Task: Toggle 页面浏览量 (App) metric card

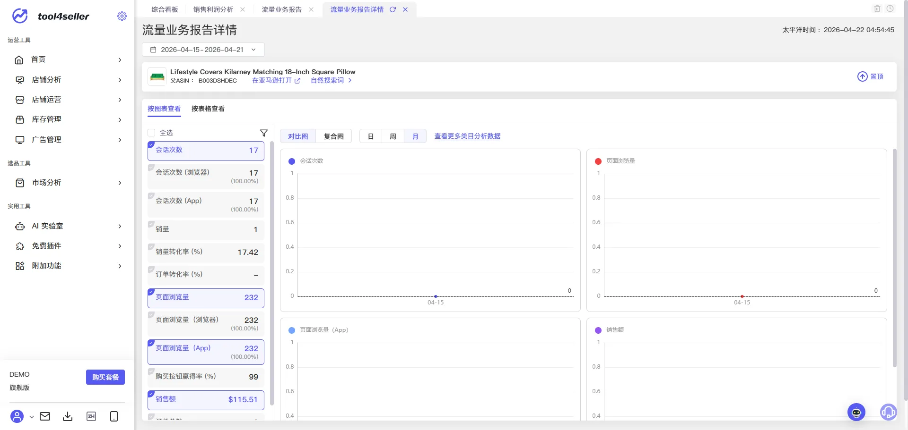Action: point(206,352)
